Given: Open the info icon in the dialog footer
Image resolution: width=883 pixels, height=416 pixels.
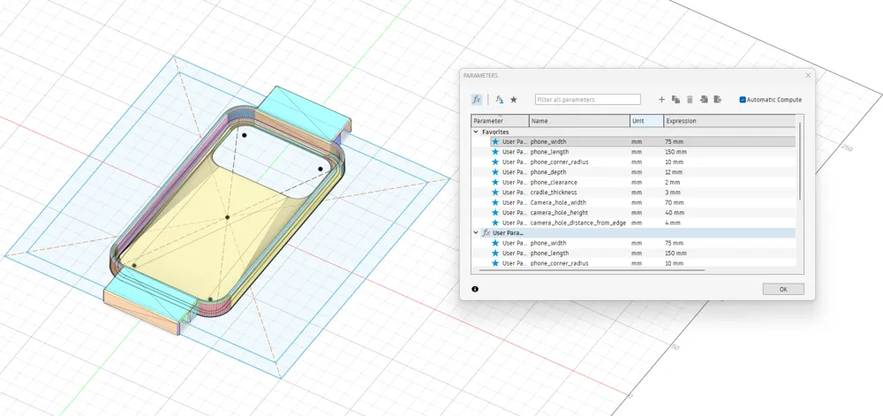Looking at the screenshot, I should pyautogui.click(x=475, y=289).
